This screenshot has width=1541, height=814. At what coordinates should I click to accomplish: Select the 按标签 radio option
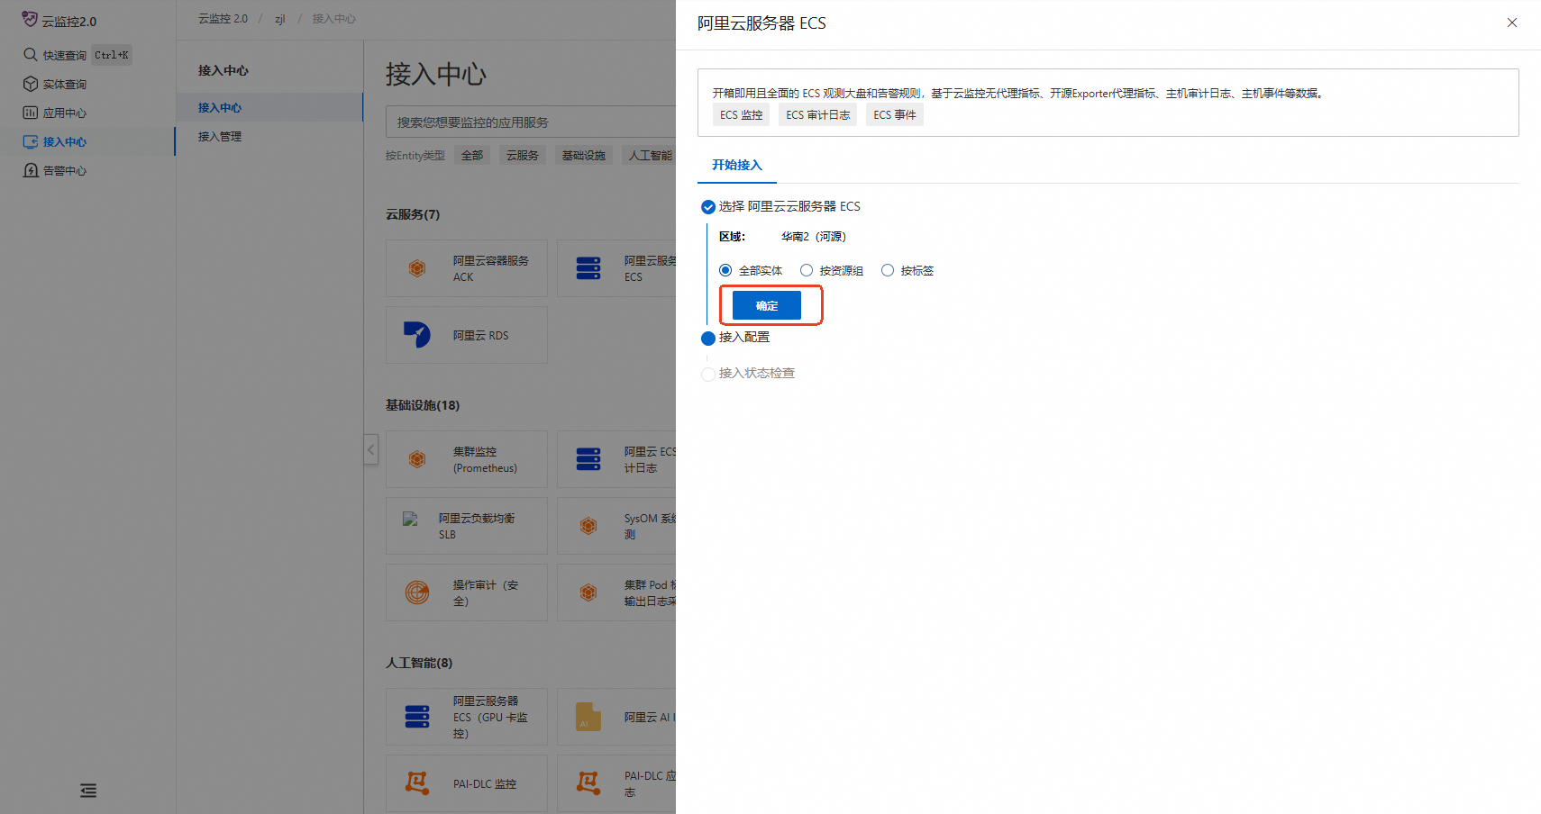(x=888, y=270)
